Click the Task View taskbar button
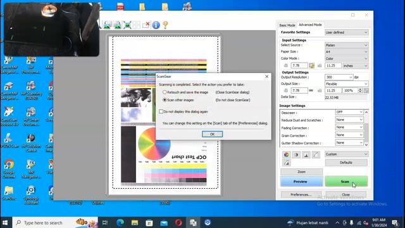 [105, 222]
